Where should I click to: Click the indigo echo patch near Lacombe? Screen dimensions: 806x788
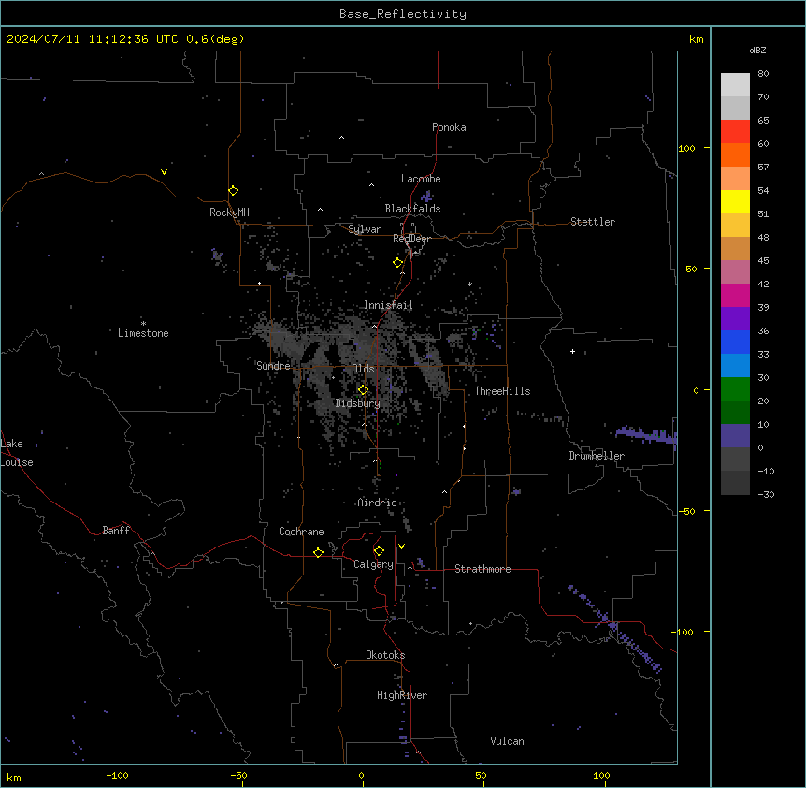[426, 197]
